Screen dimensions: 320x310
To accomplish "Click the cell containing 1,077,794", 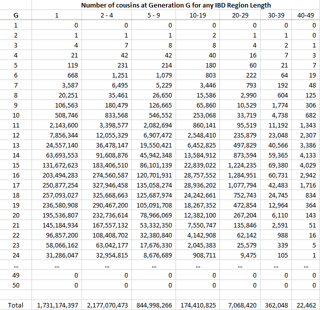I will pyautogui.click(x=240, y=185).
